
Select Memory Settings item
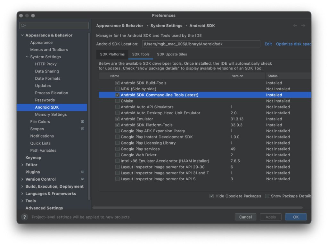click(51, 114)
